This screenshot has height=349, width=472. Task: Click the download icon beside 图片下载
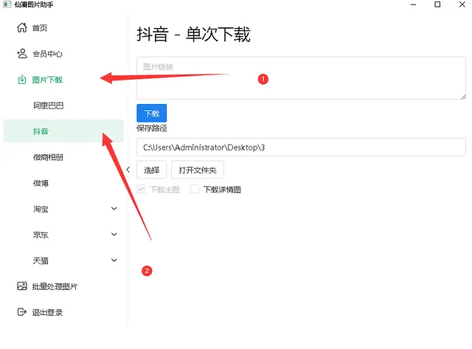tap(22, 80)
